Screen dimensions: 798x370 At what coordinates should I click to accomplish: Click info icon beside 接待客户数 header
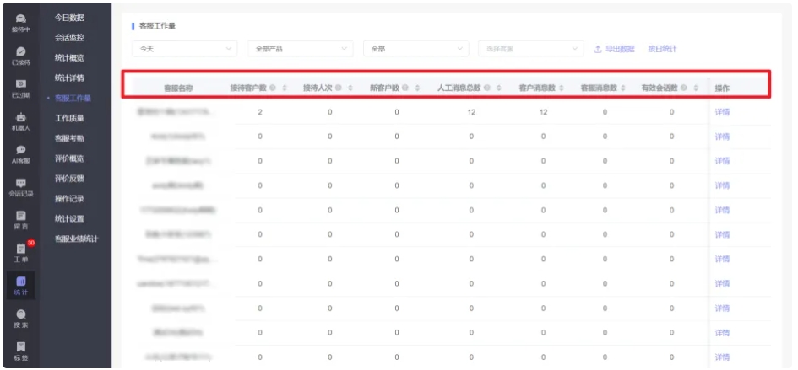click(x=274, y=88)
